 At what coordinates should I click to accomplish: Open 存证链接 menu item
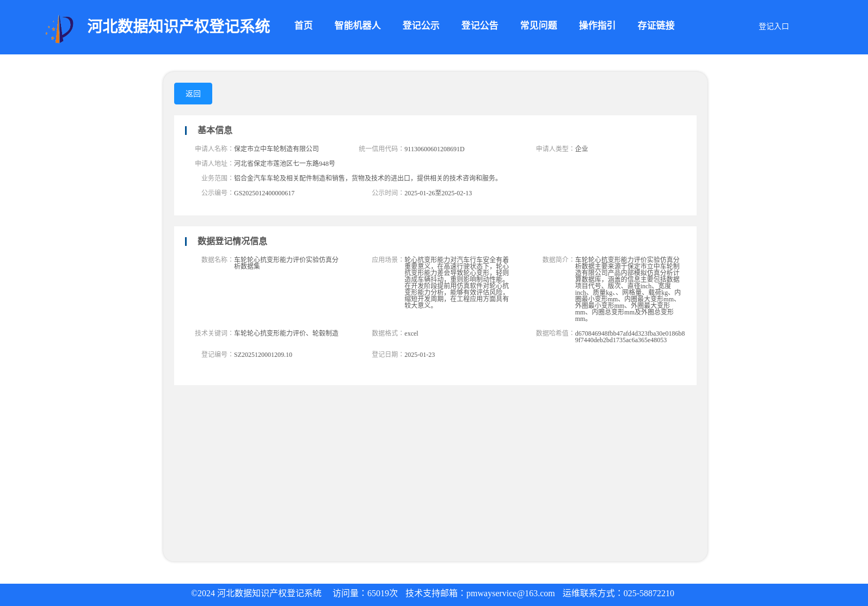[x=656, y=26]
